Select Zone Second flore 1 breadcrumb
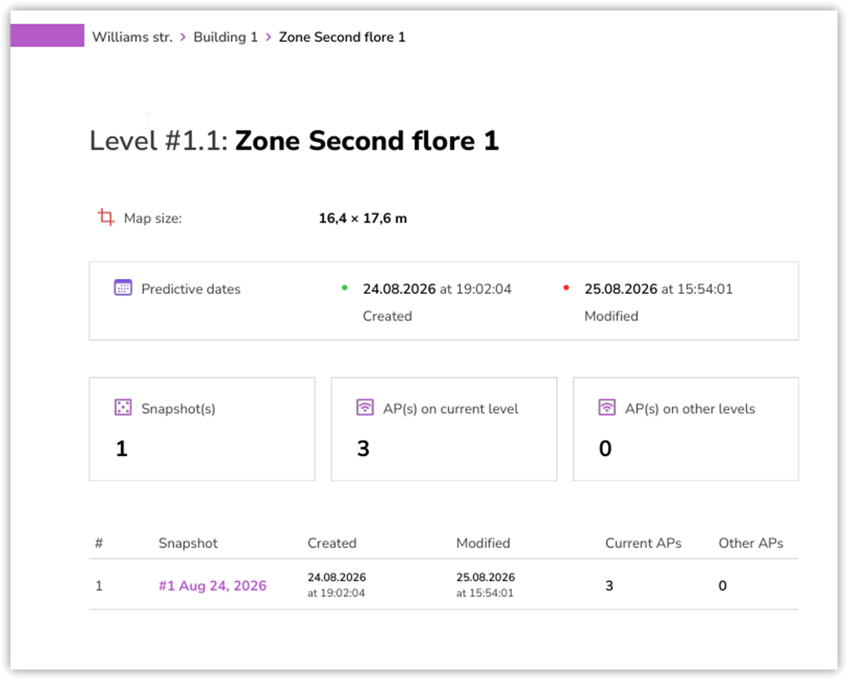 pyautogui.click(x=342, y=37)
